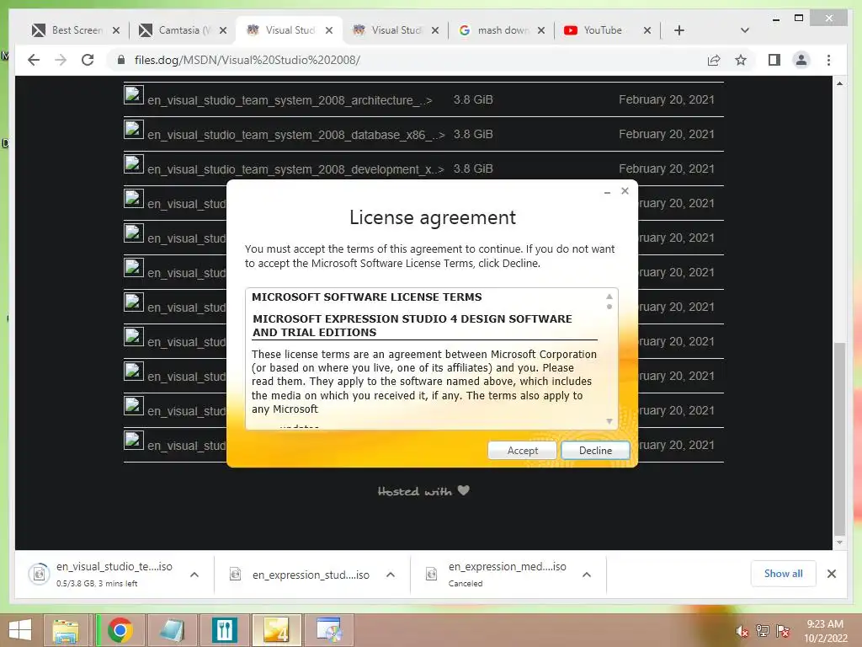
Task: Open Action Center flag tray icon
Action: click(x=783, y=630)
